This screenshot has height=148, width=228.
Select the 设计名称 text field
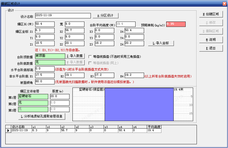pyautogui.click(x=63, y=15)
